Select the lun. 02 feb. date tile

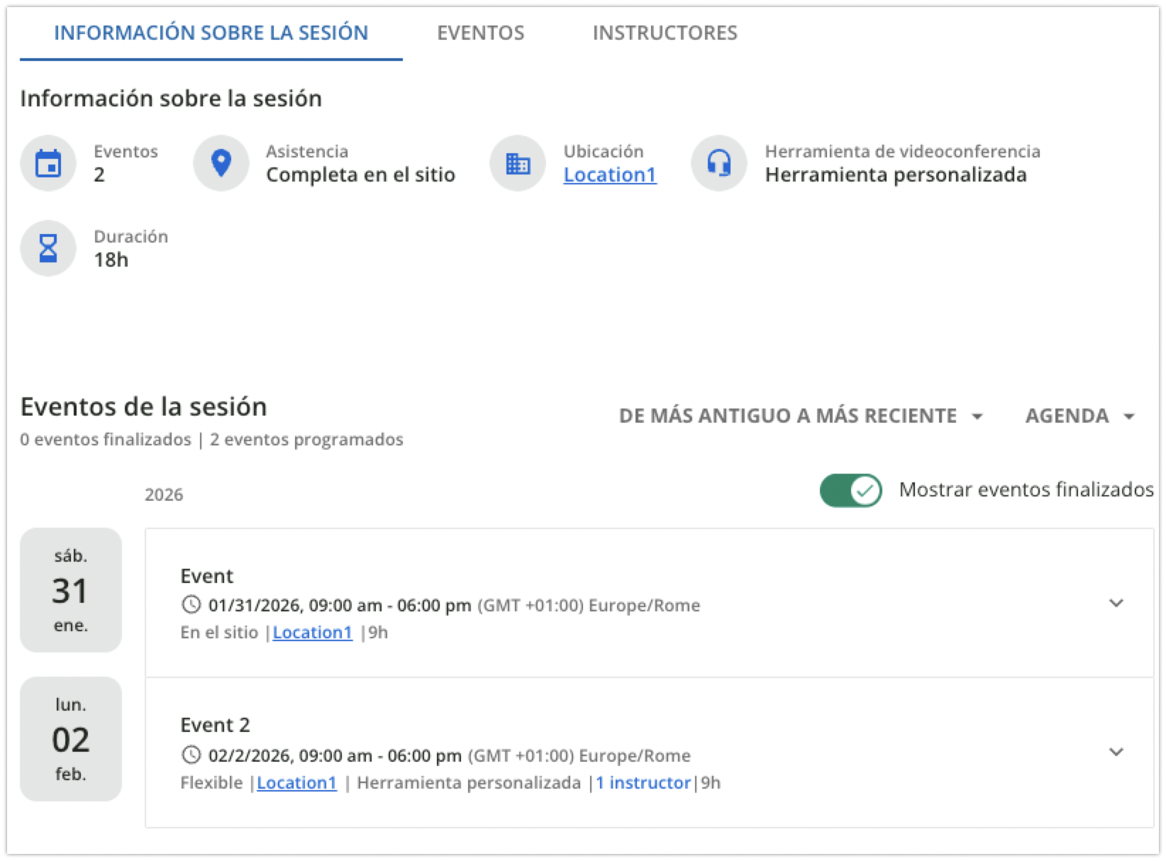[71, 739]
